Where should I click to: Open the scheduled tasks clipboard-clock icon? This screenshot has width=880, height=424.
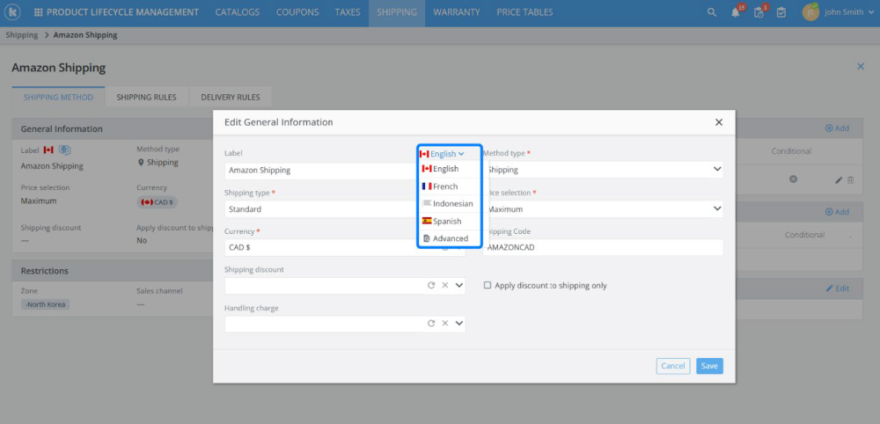pyautogui.click(x=759, y=12)
